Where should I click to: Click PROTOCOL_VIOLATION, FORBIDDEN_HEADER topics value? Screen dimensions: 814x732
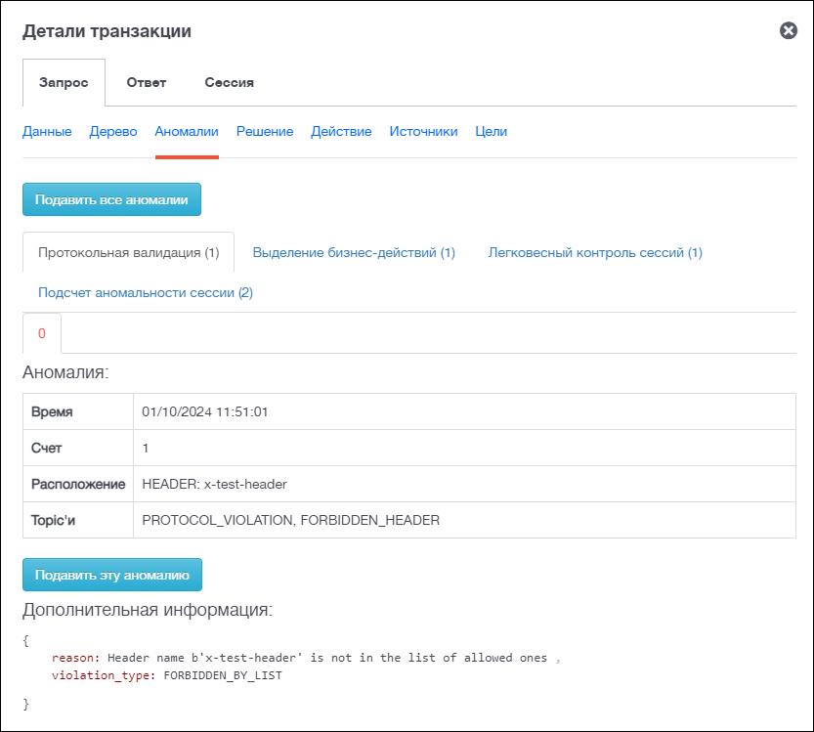click(x=291, y=520)
